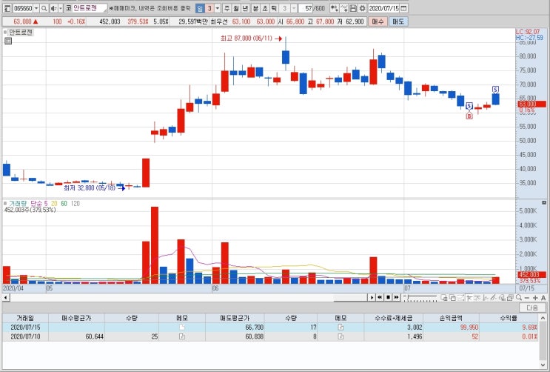Click the 매수평균가 column header
This screenshot has height=372, width=550.
(76, 318)
